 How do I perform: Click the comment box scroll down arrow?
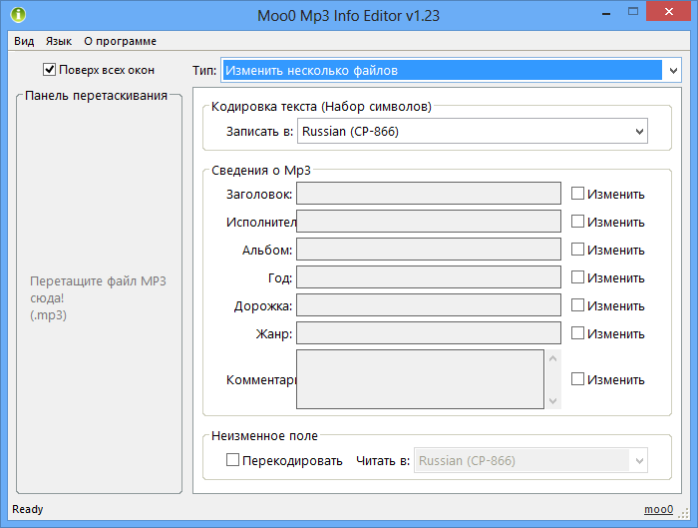coord(552,400)
